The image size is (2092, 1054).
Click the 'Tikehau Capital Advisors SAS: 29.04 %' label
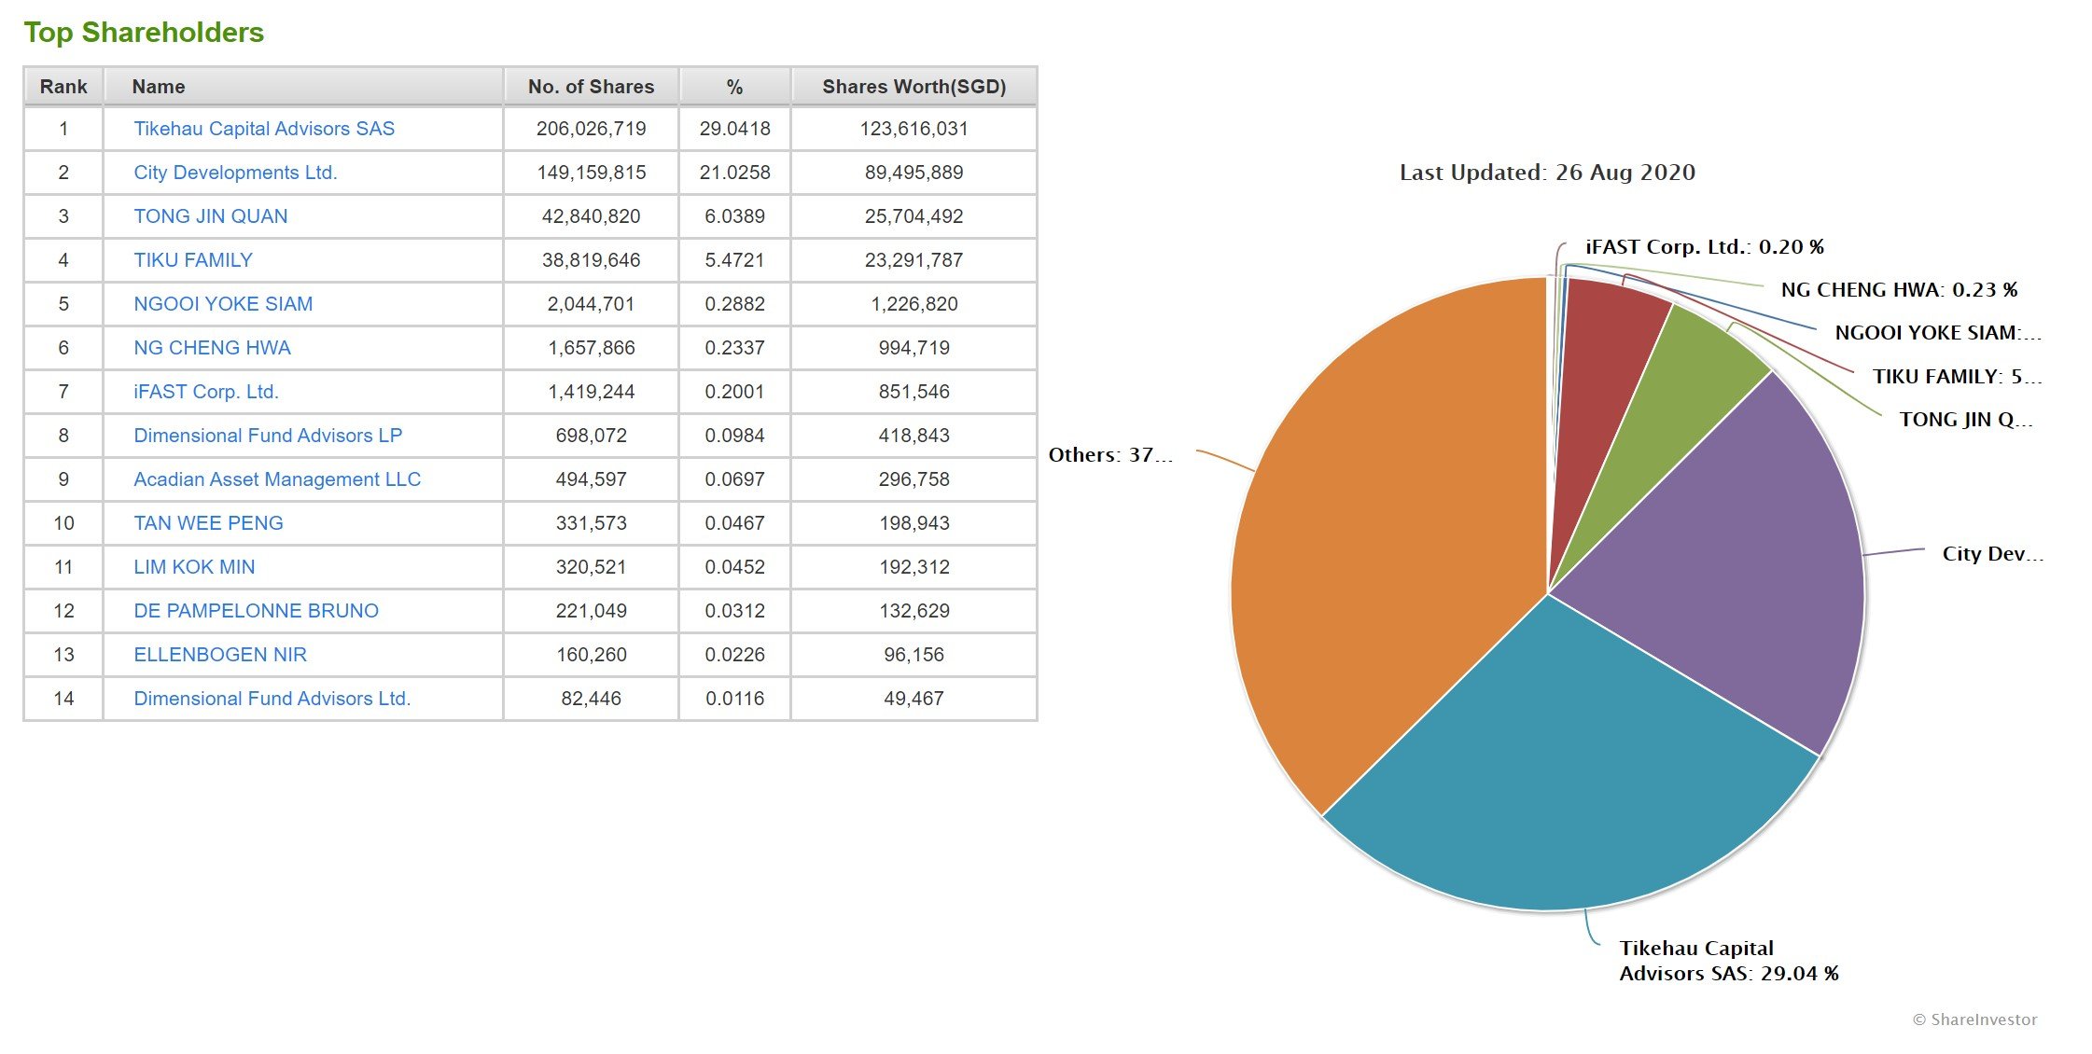tap(1729, 961)
